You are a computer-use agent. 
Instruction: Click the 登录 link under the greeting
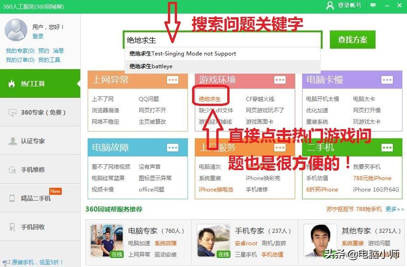[x=38, y=36]
